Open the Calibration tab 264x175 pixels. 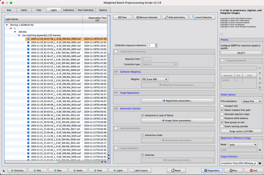click(69, 10)
